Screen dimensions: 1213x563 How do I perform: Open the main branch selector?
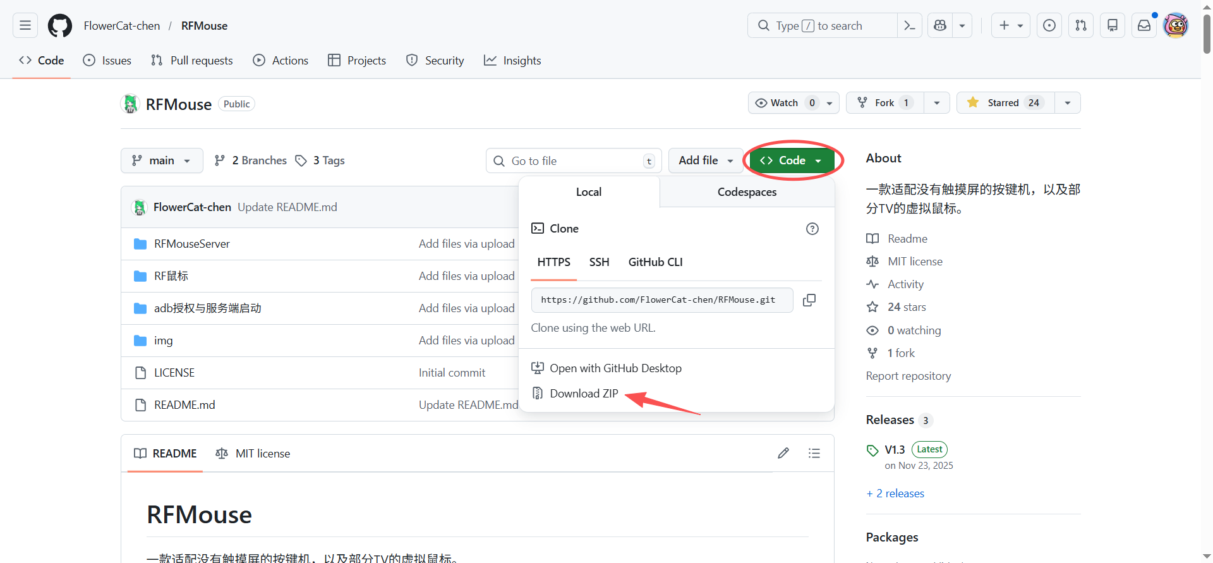(x=162, y=160)
